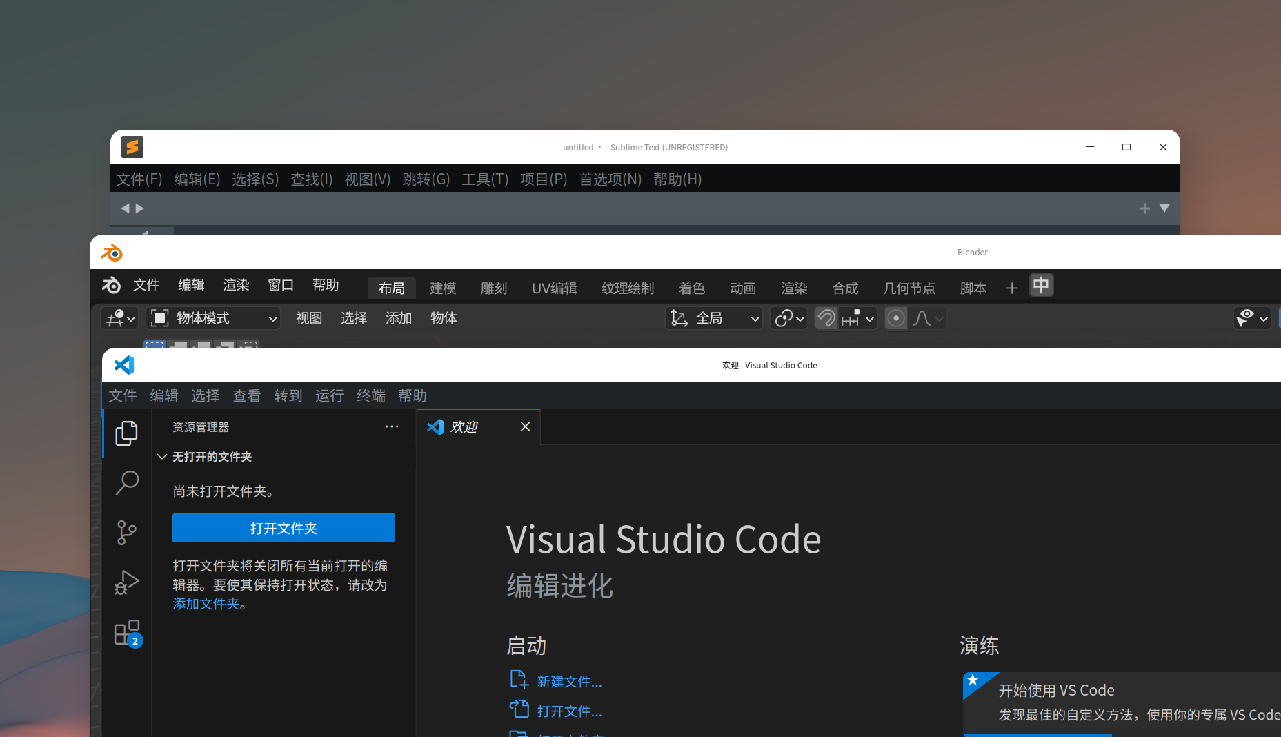Open the VS Code Explorer icon
The height and width of the screenshot is (737, 1281).
click(x=126, y=433)
